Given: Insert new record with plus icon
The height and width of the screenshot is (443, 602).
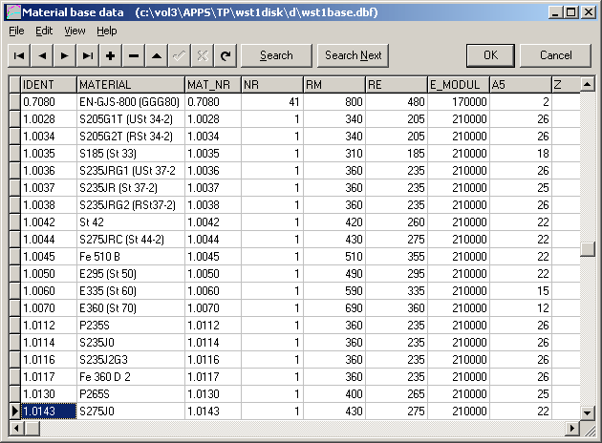Looking at the screenshot, I should pyautogui.click(x=111, y=55).
